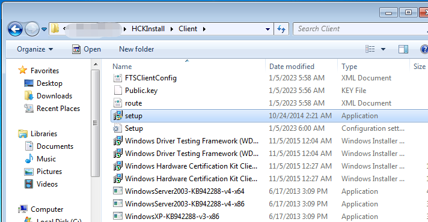
Task: Click the WindowsXP-KB942288-v3-x86 file name
Action: pos(172,216)
